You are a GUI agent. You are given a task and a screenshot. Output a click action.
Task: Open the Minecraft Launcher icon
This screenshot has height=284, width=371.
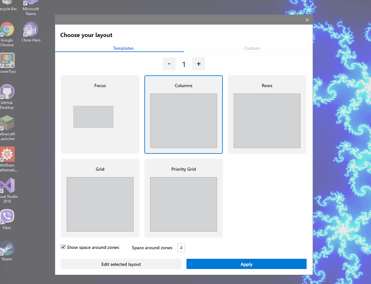point(7,123)
